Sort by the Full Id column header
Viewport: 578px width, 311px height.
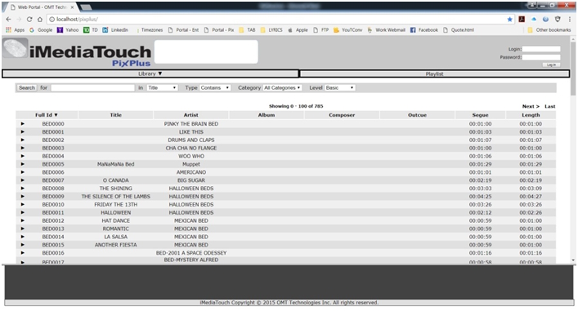click(x=47, y=115)
